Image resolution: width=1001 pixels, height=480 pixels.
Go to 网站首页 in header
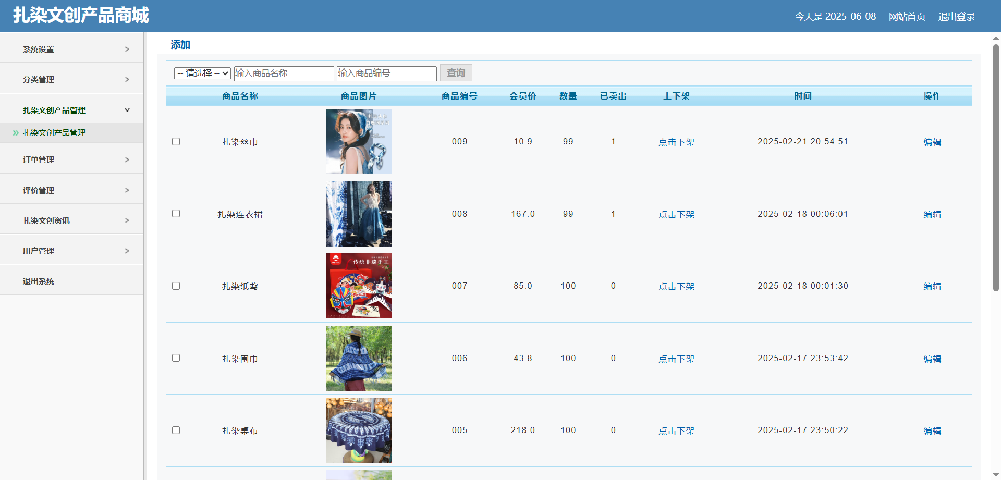pyautogui.click(x=907, y=17)
